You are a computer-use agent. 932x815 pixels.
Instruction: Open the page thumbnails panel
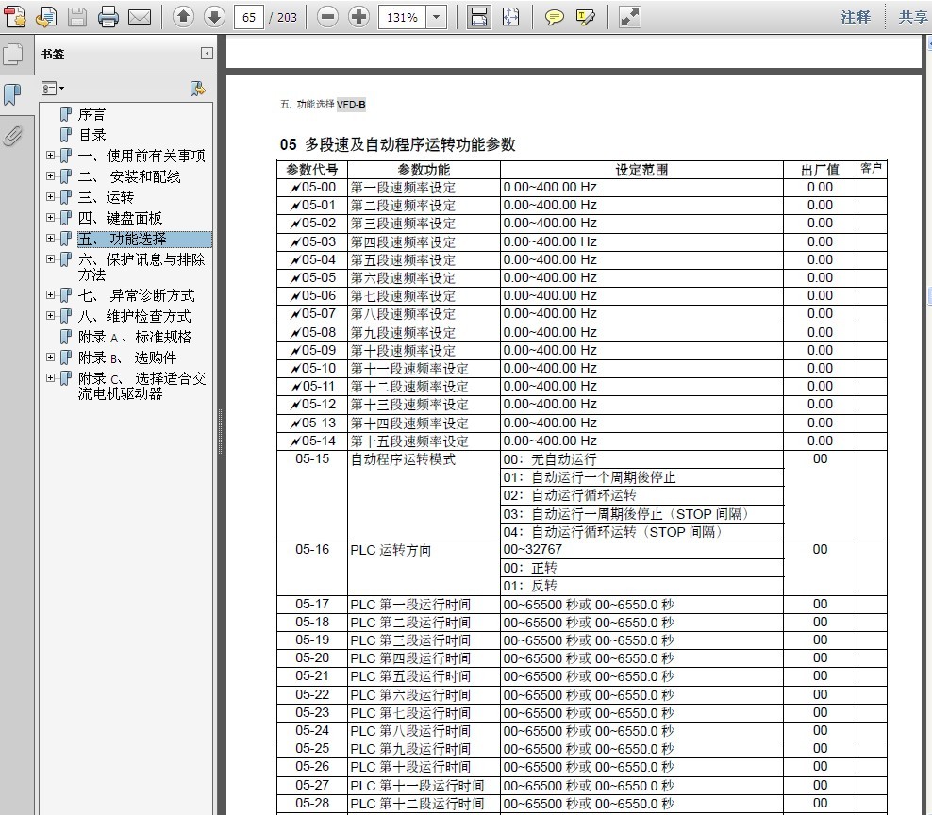pos(13,55)
